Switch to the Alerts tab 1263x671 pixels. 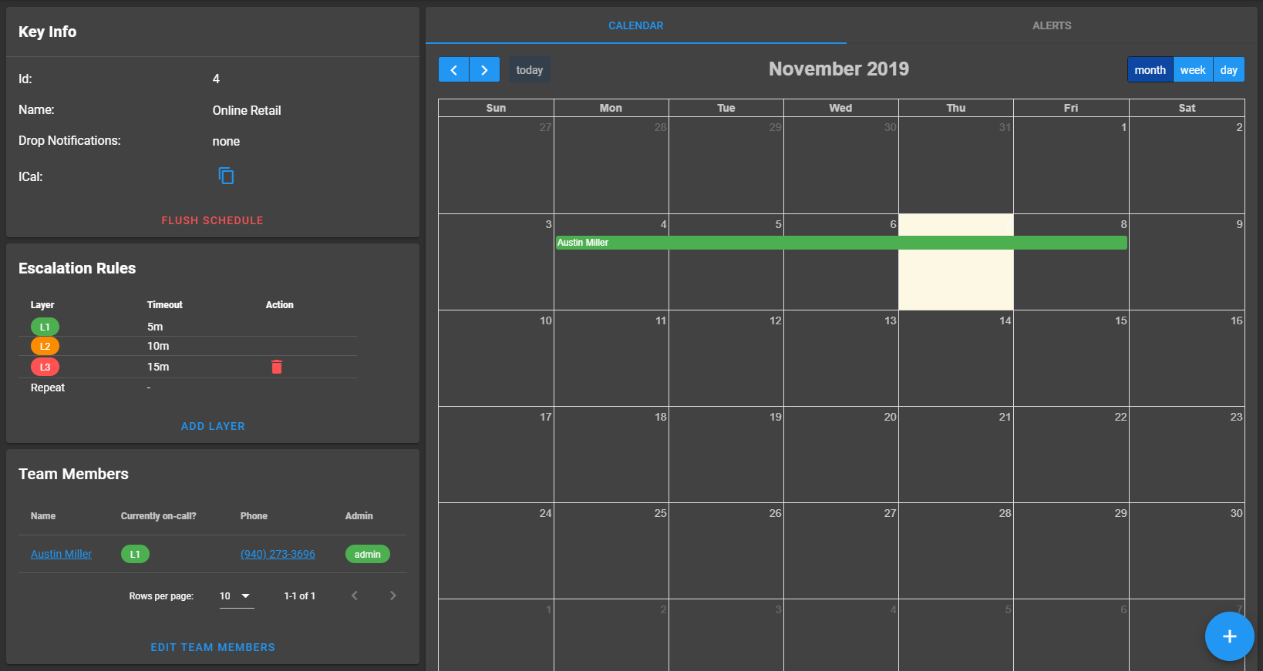[x=1052, y=25]
